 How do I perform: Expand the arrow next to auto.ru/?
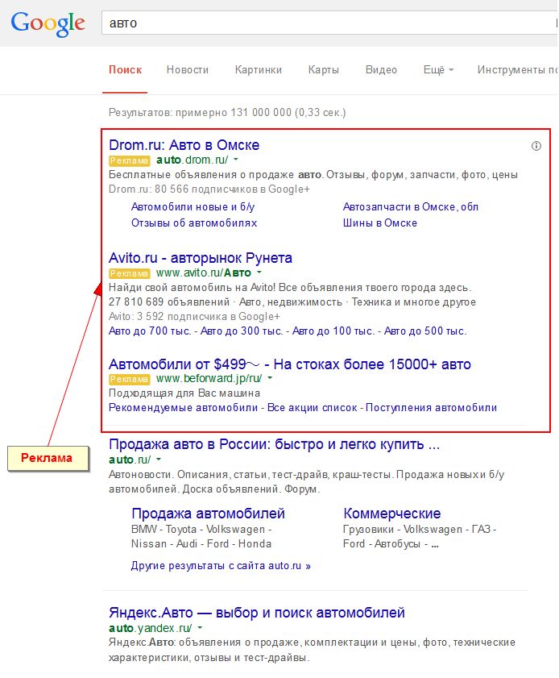[159, 460]
